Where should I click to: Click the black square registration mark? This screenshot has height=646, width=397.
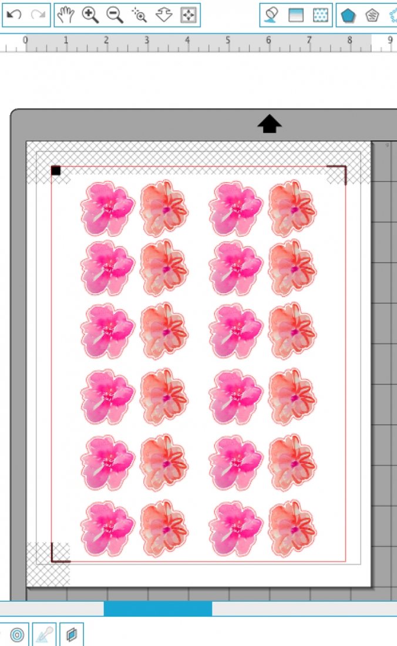point(56,170)
